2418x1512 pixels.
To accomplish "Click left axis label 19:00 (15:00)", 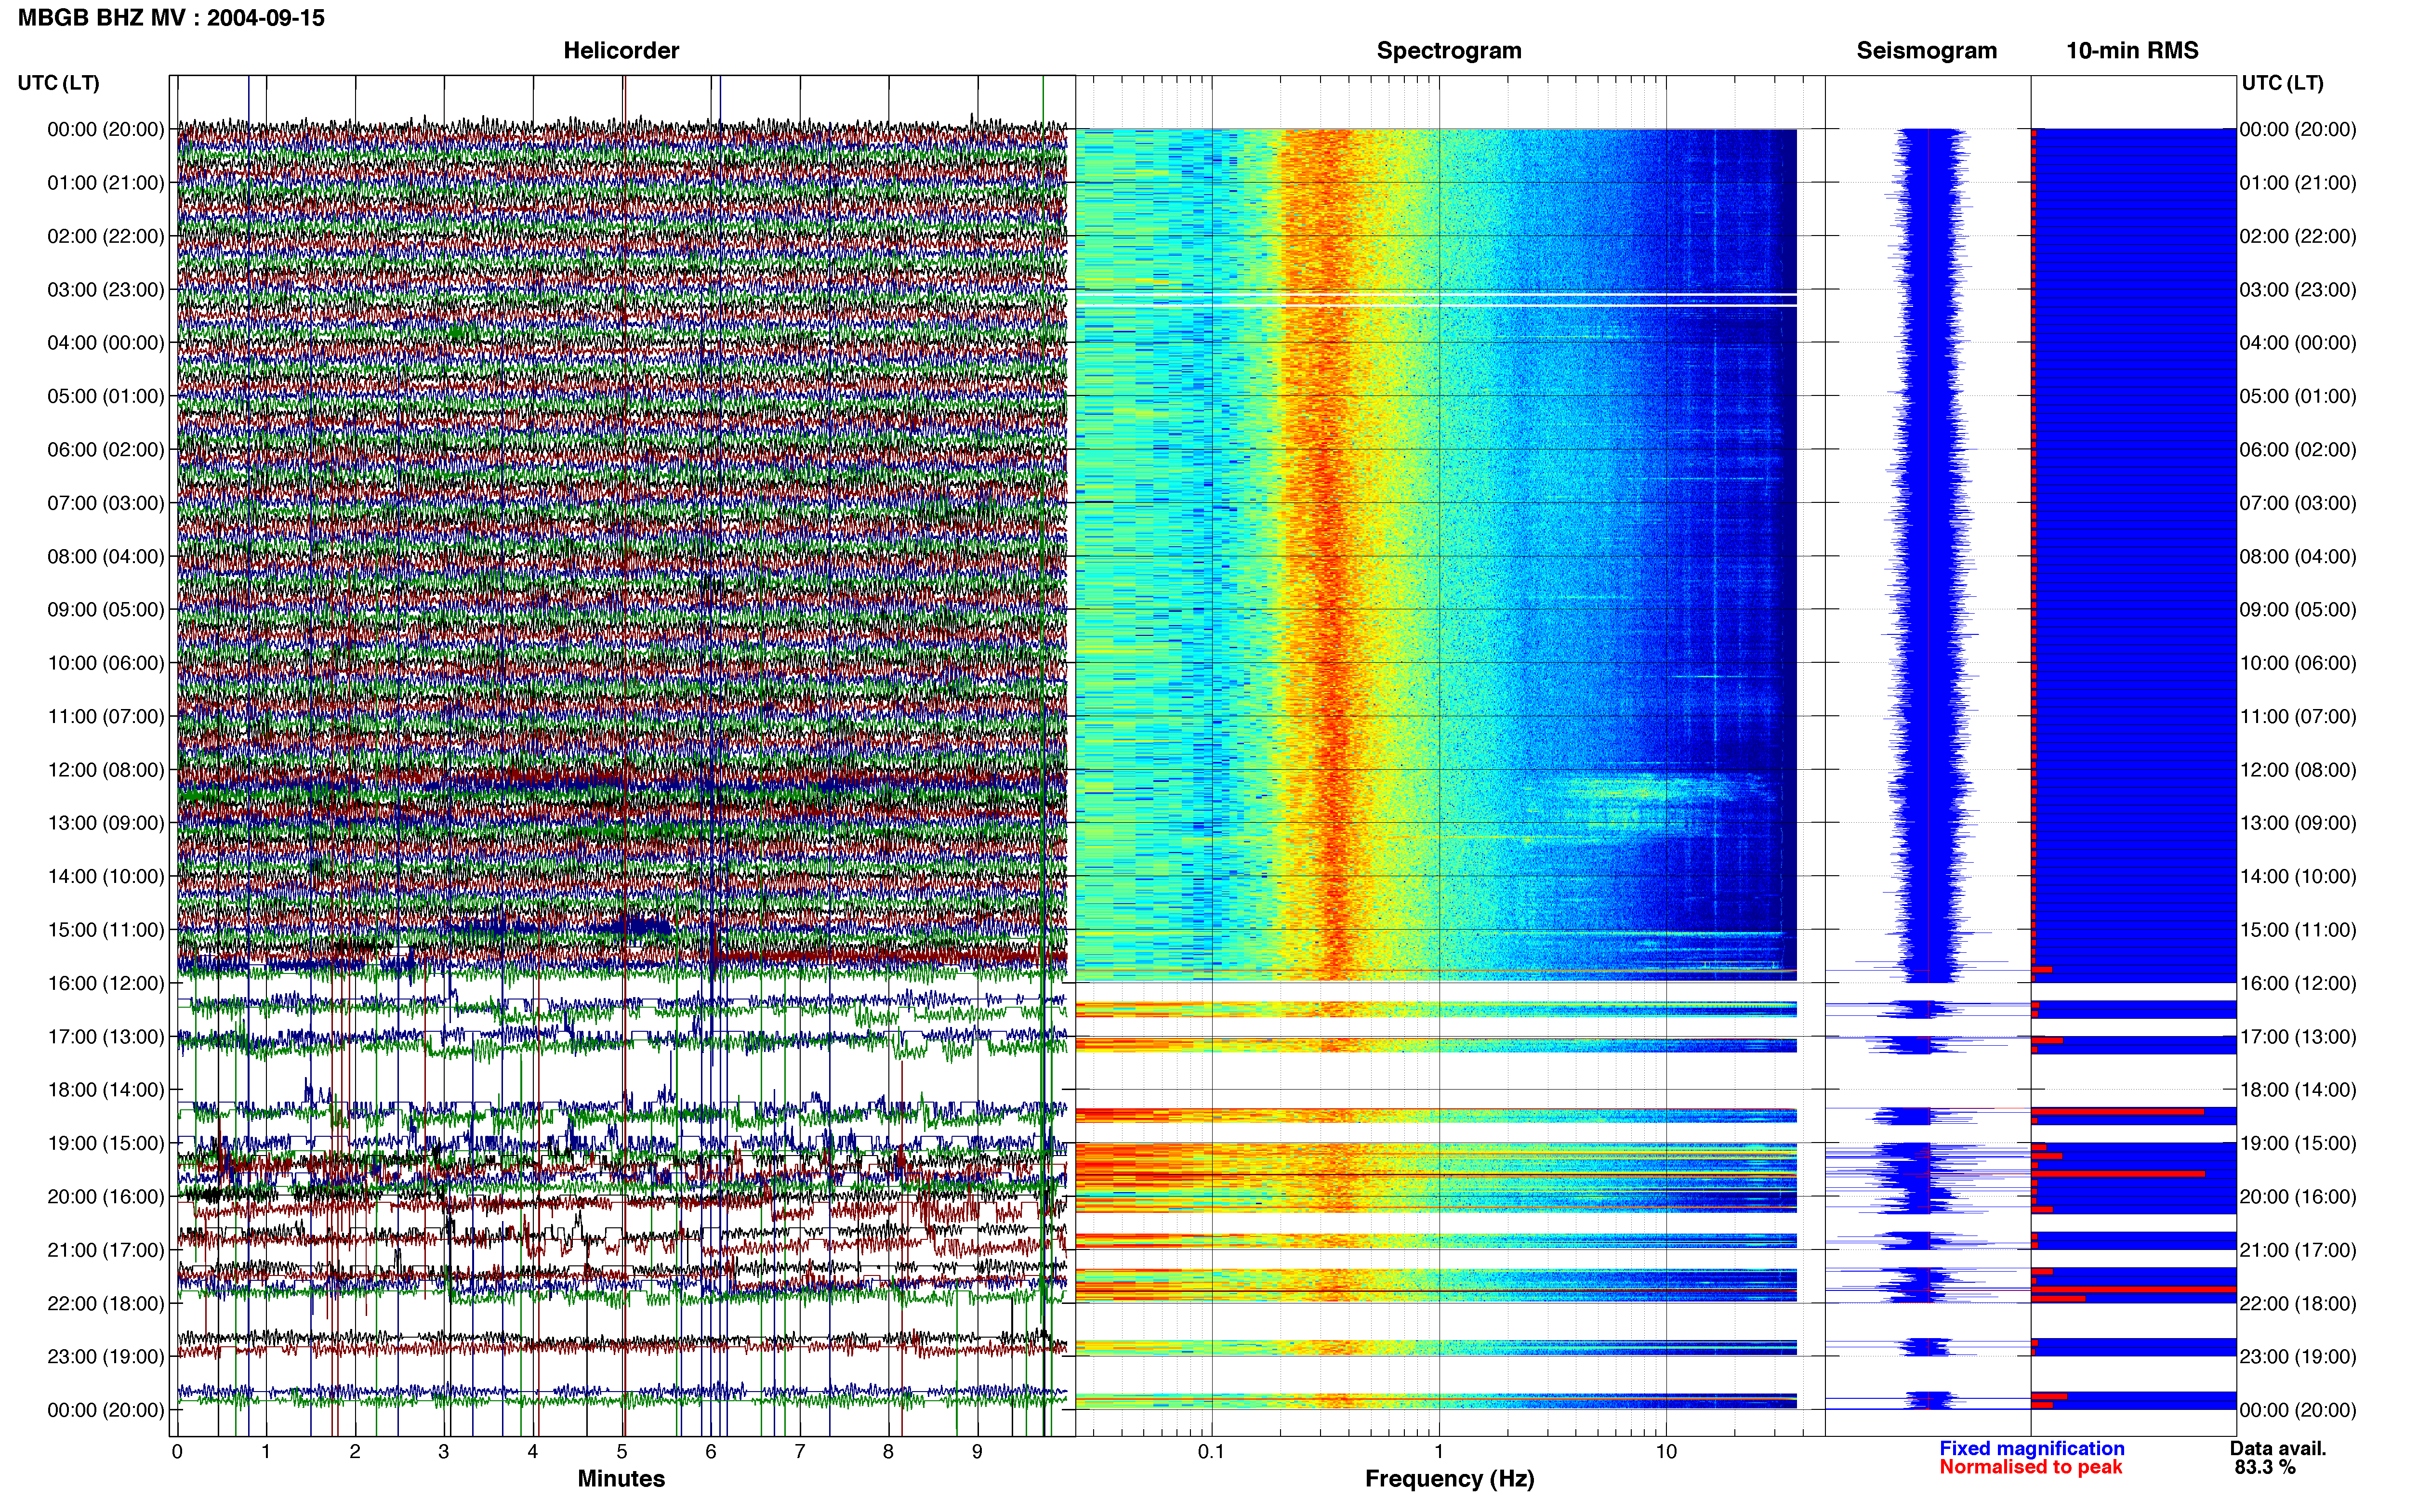I will click(x=106, y=1143).
